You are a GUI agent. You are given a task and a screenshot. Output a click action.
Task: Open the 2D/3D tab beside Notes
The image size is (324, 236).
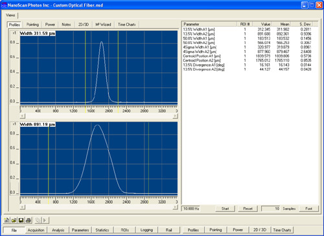84,25
